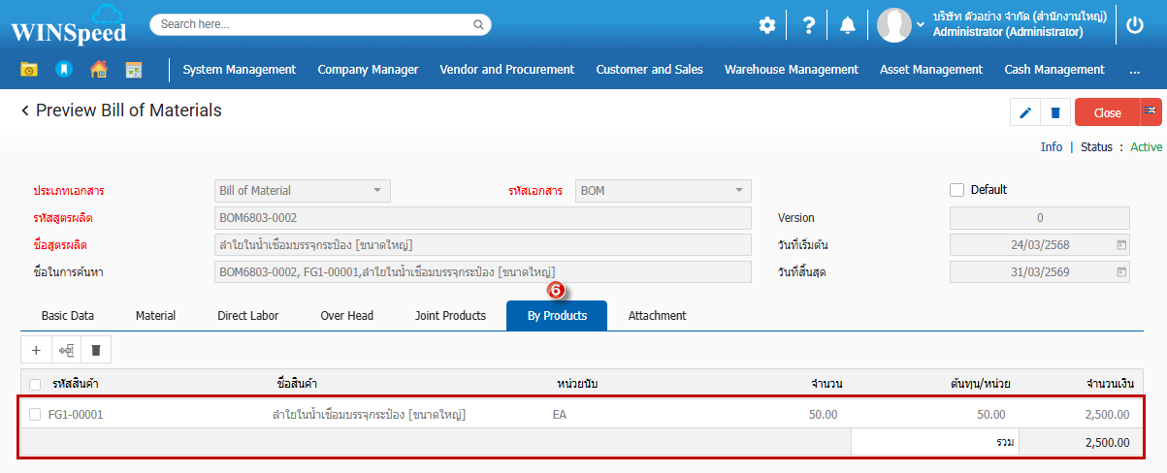Open the blue bookmark favorites icon
This screenshot has width=1167, height=473.
pos(64,70)
